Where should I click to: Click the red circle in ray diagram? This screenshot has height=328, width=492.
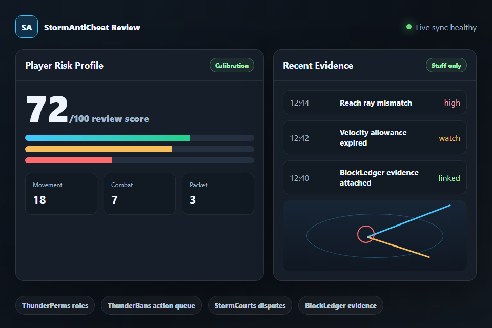(366, 234)
